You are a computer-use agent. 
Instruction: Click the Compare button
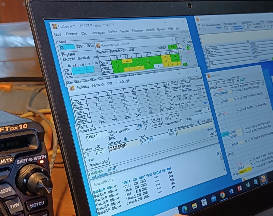tap(175, 88)
